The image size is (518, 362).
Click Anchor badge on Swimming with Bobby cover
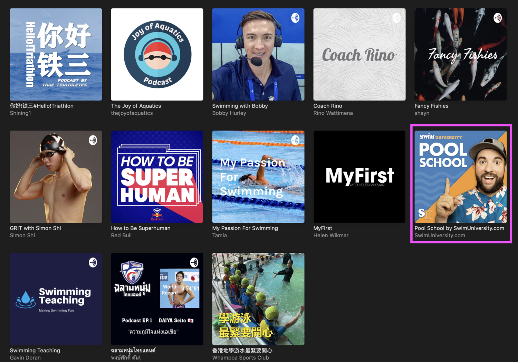click(295, 18)
